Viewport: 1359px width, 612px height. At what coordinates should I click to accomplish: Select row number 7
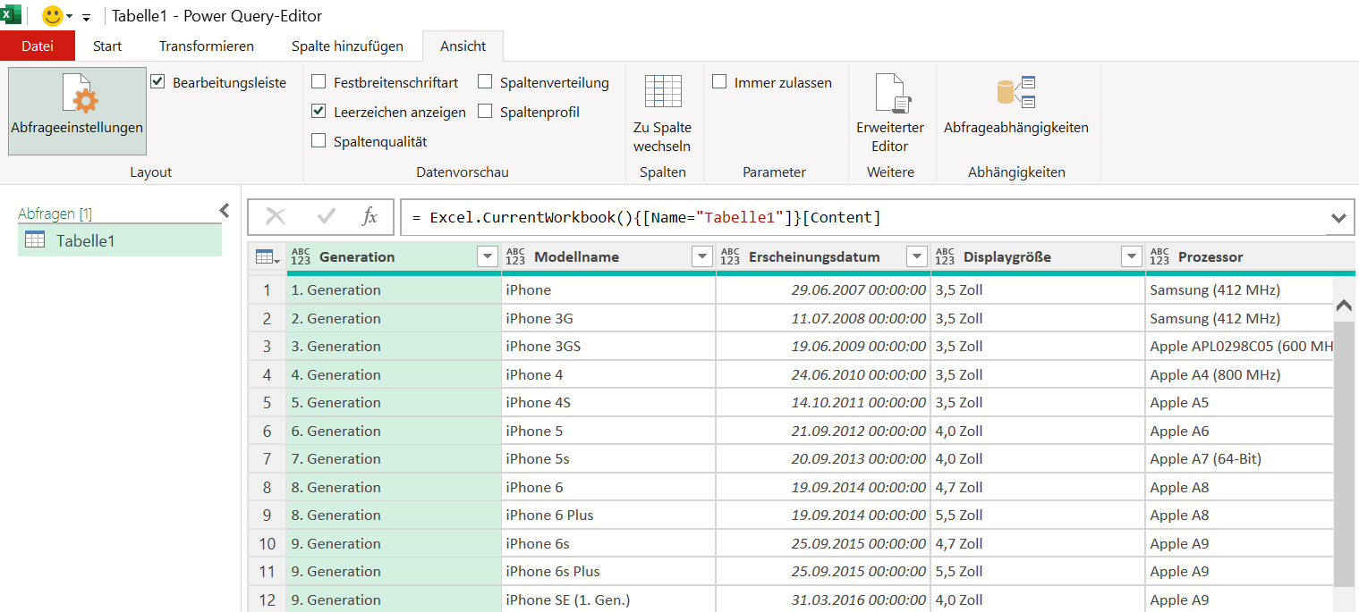[267, 459]
